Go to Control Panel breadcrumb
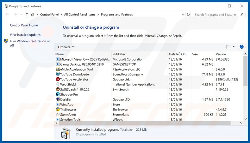The image size is (250, 143). coord(49,15)
